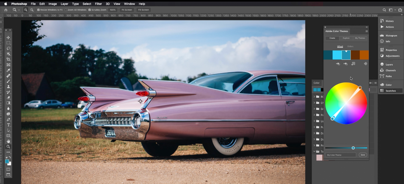Toggle Quick Mask mode icon
Screen dimensions: 404x184
tap(9, 169)
